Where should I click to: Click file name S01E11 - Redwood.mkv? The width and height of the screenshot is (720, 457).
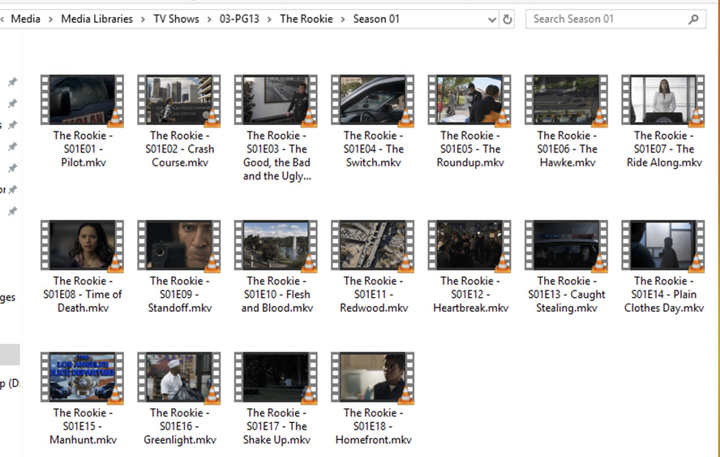pyautogui.click(x=373, y=294)
